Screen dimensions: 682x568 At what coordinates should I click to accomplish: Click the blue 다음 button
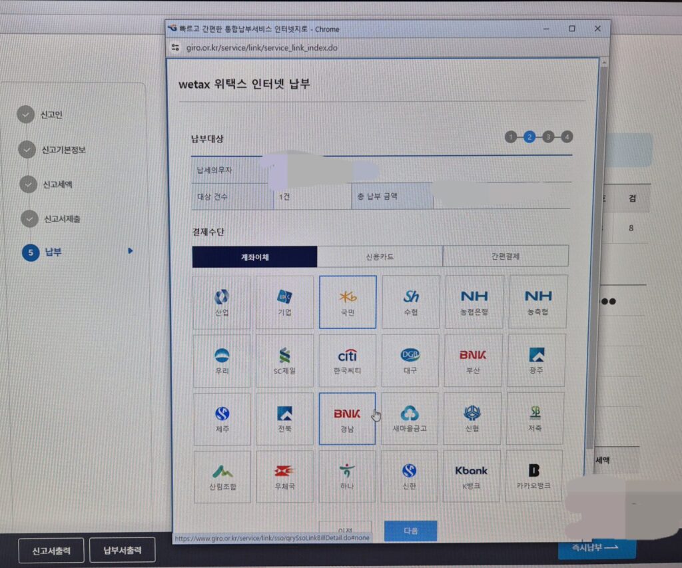pyautogui.click(x=410, y=531)
